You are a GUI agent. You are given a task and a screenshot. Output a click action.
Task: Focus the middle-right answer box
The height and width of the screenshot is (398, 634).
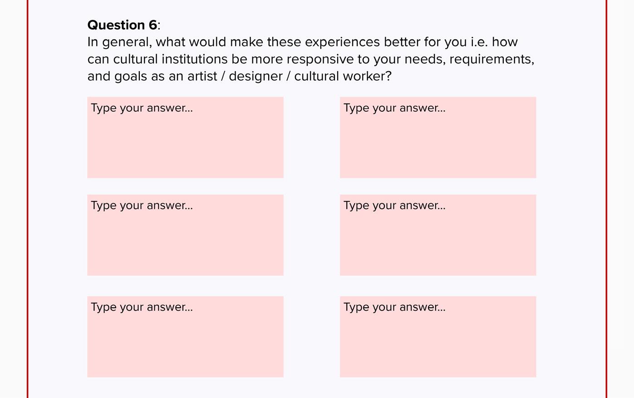click(x=438, y=235)
